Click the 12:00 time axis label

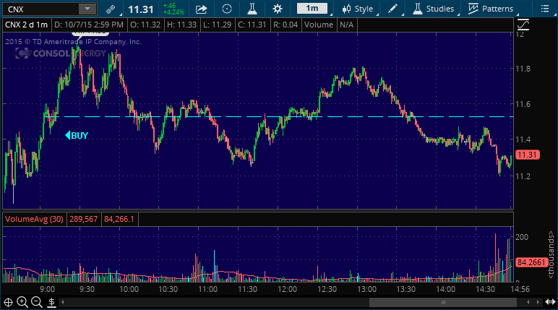(x=287, y=289)
